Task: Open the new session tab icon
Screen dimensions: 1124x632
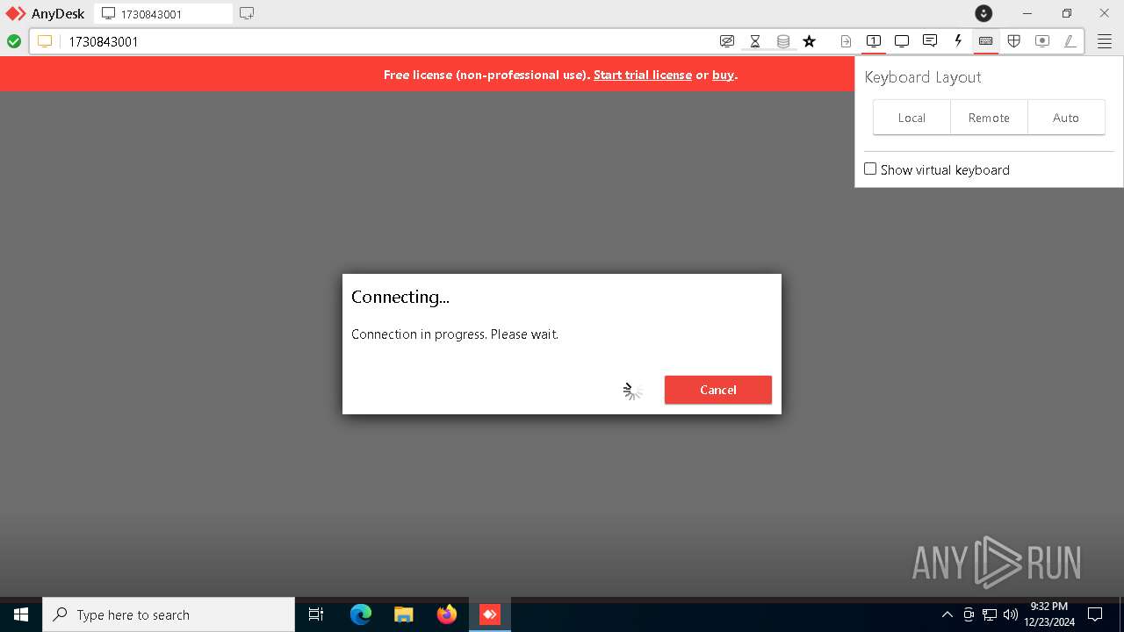Action: (247, 13)
